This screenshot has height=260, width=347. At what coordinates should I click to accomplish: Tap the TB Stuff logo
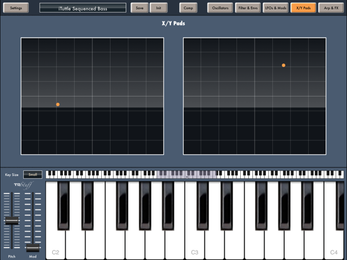24,185
